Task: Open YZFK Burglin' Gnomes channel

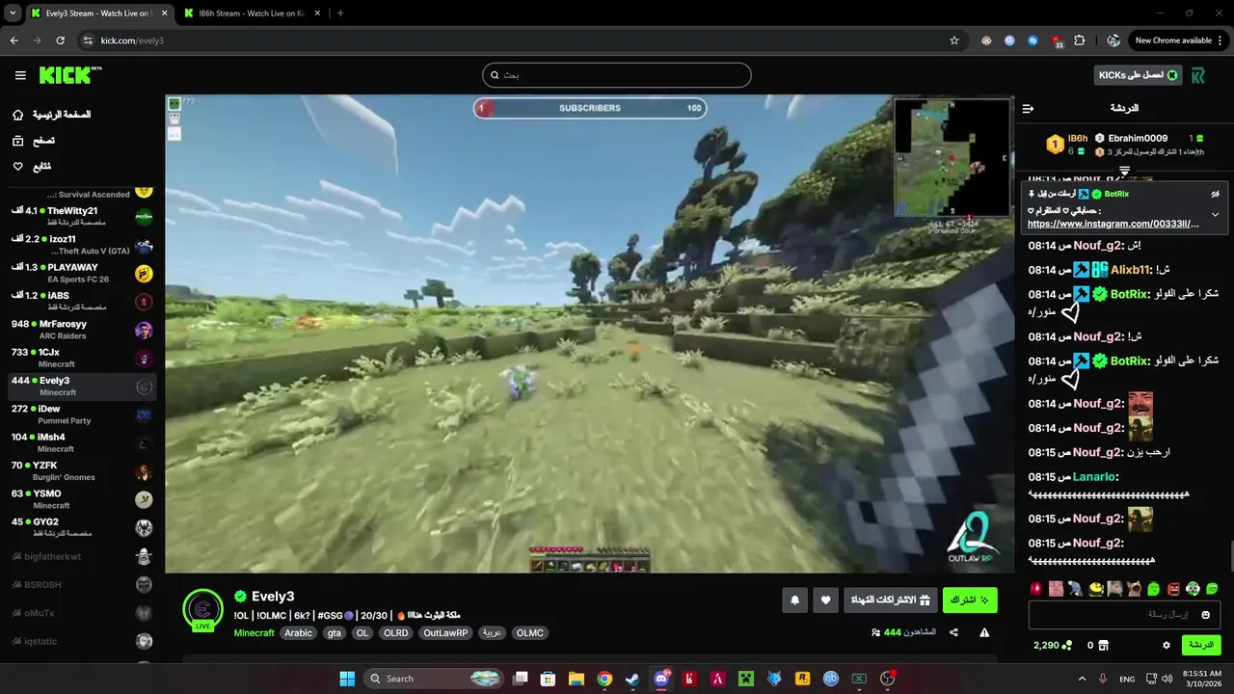Action: tap(81, 470)
